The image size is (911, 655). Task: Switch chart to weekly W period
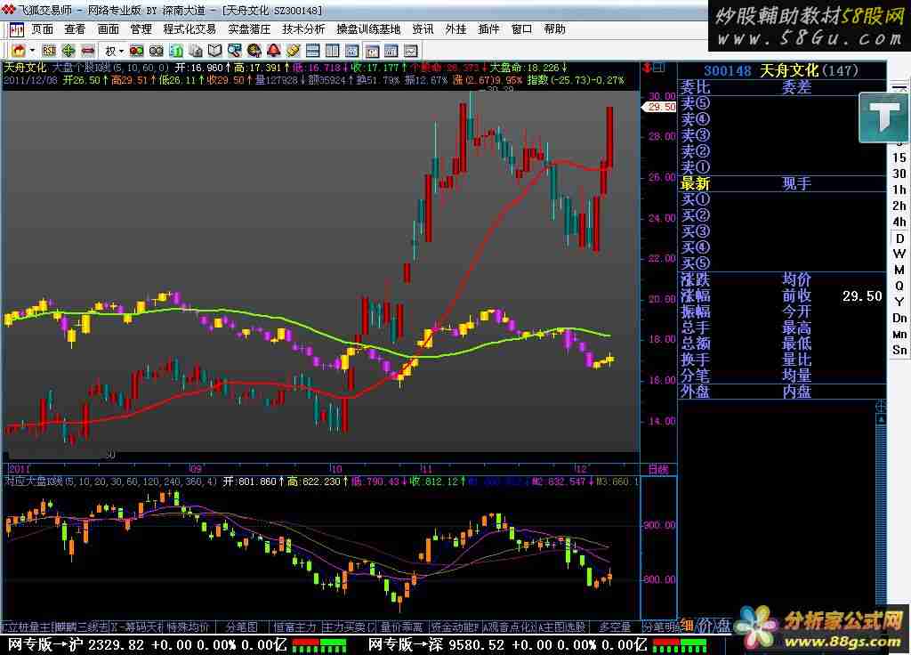click(899, 255)
